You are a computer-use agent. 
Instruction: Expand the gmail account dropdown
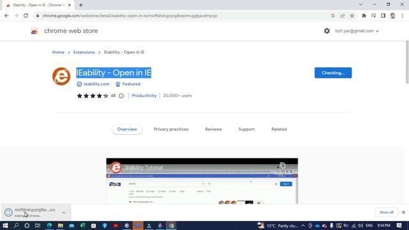(x=357, y=31)
